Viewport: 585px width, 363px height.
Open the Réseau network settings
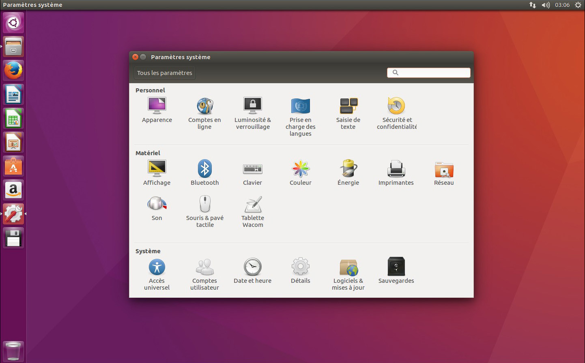444,173
